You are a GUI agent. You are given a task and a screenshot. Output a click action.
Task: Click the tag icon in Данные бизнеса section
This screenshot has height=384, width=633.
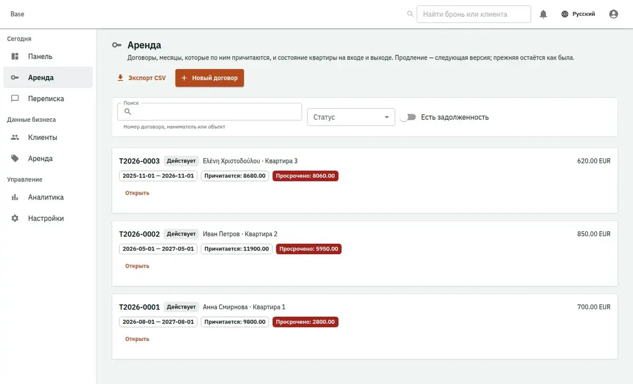[x=15, y=159]
